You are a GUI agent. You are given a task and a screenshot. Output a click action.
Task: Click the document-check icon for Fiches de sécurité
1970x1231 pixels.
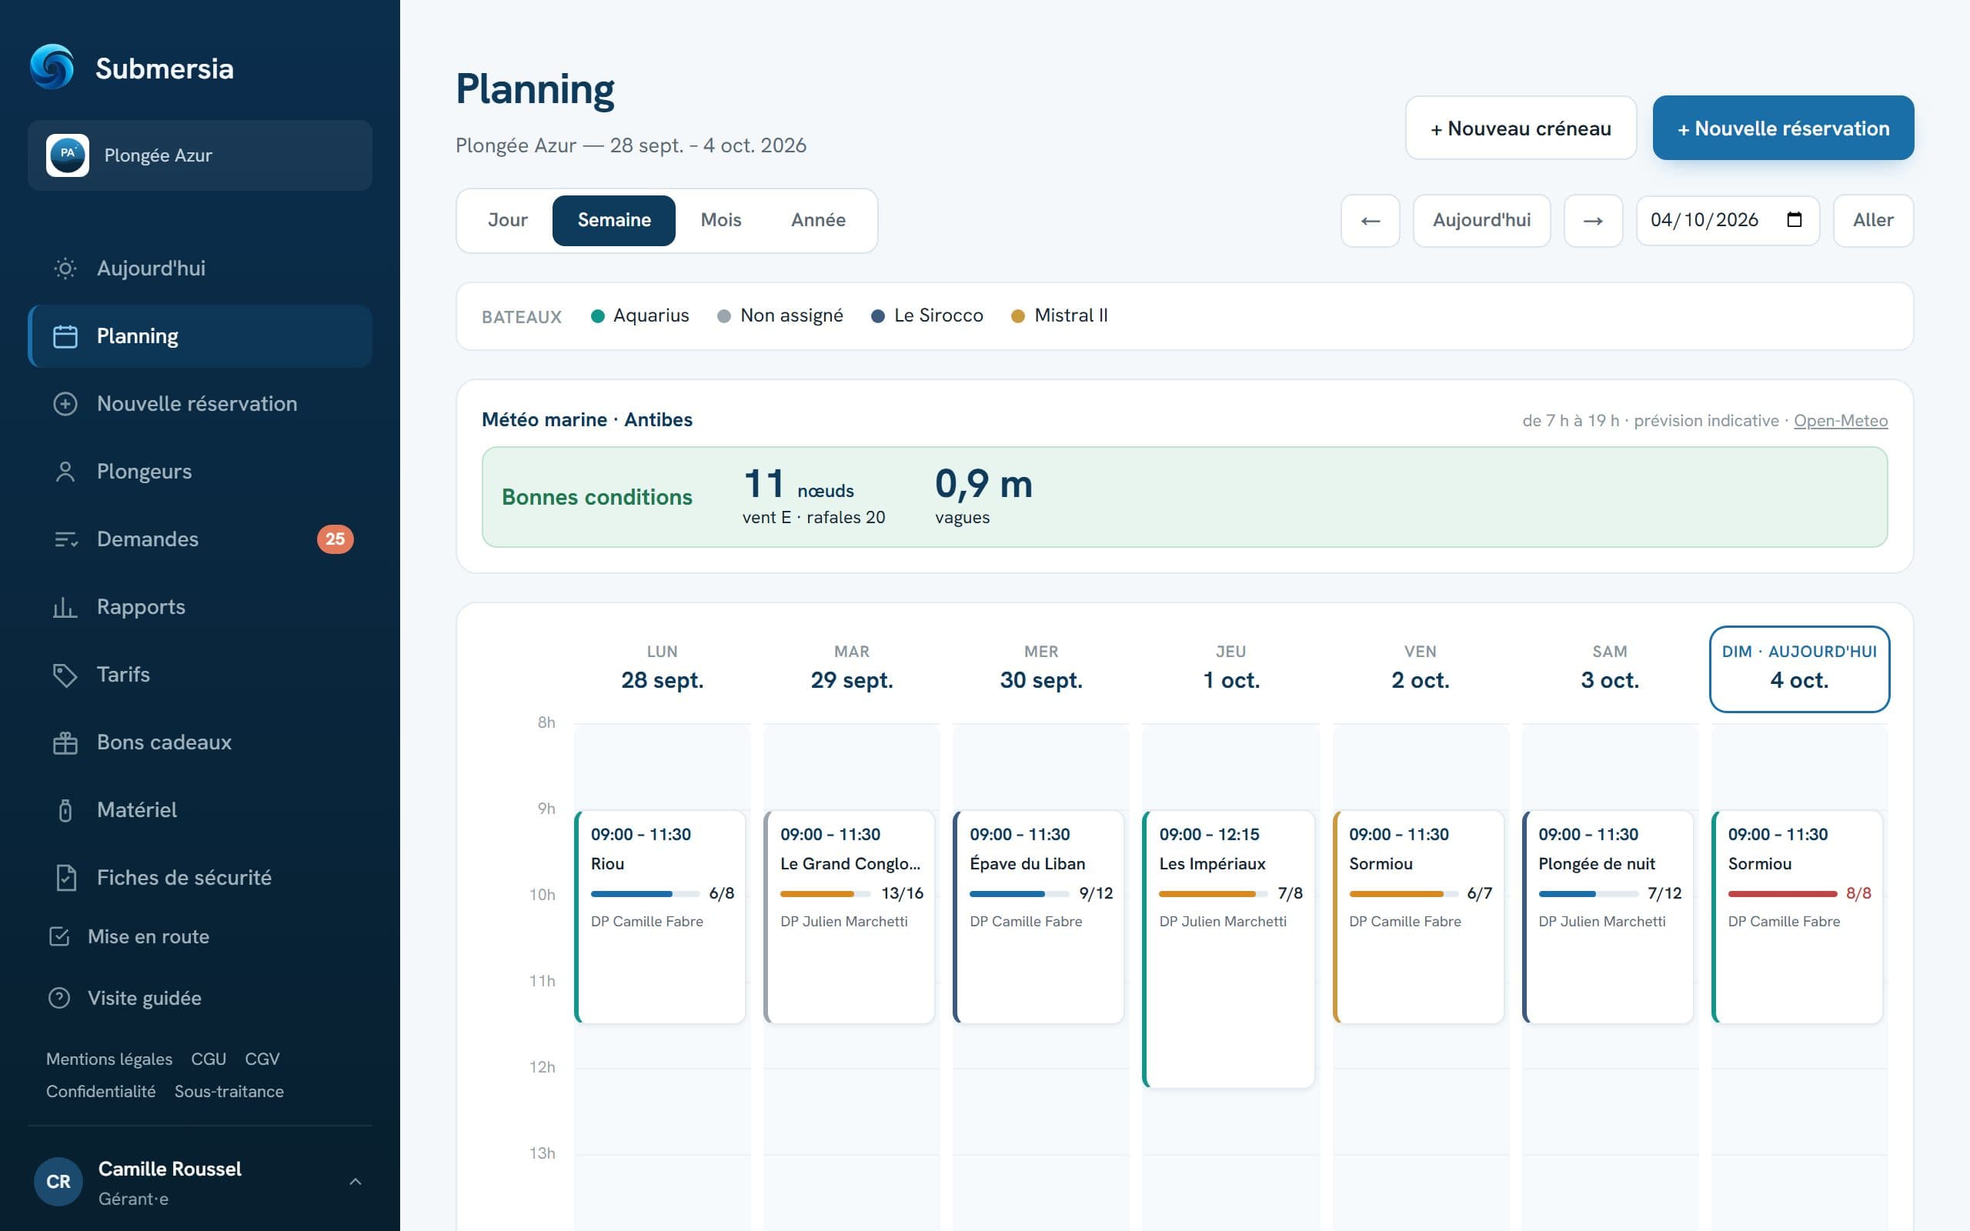click(x=65, y=878)
